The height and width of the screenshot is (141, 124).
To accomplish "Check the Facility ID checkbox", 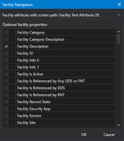I will tap(6, 53).
